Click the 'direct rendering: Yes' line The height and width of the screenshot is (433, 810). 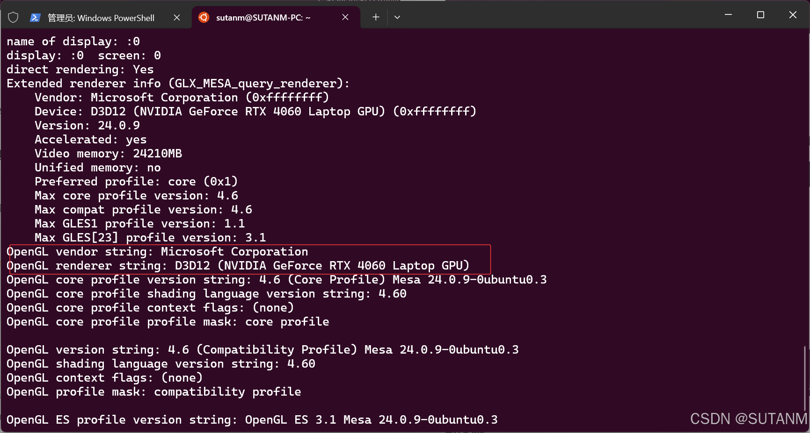[x=80, y=70]
